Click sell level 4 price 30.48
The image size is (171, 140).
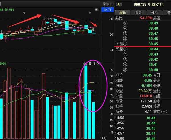pyautogui.click(x=153, y=28)
